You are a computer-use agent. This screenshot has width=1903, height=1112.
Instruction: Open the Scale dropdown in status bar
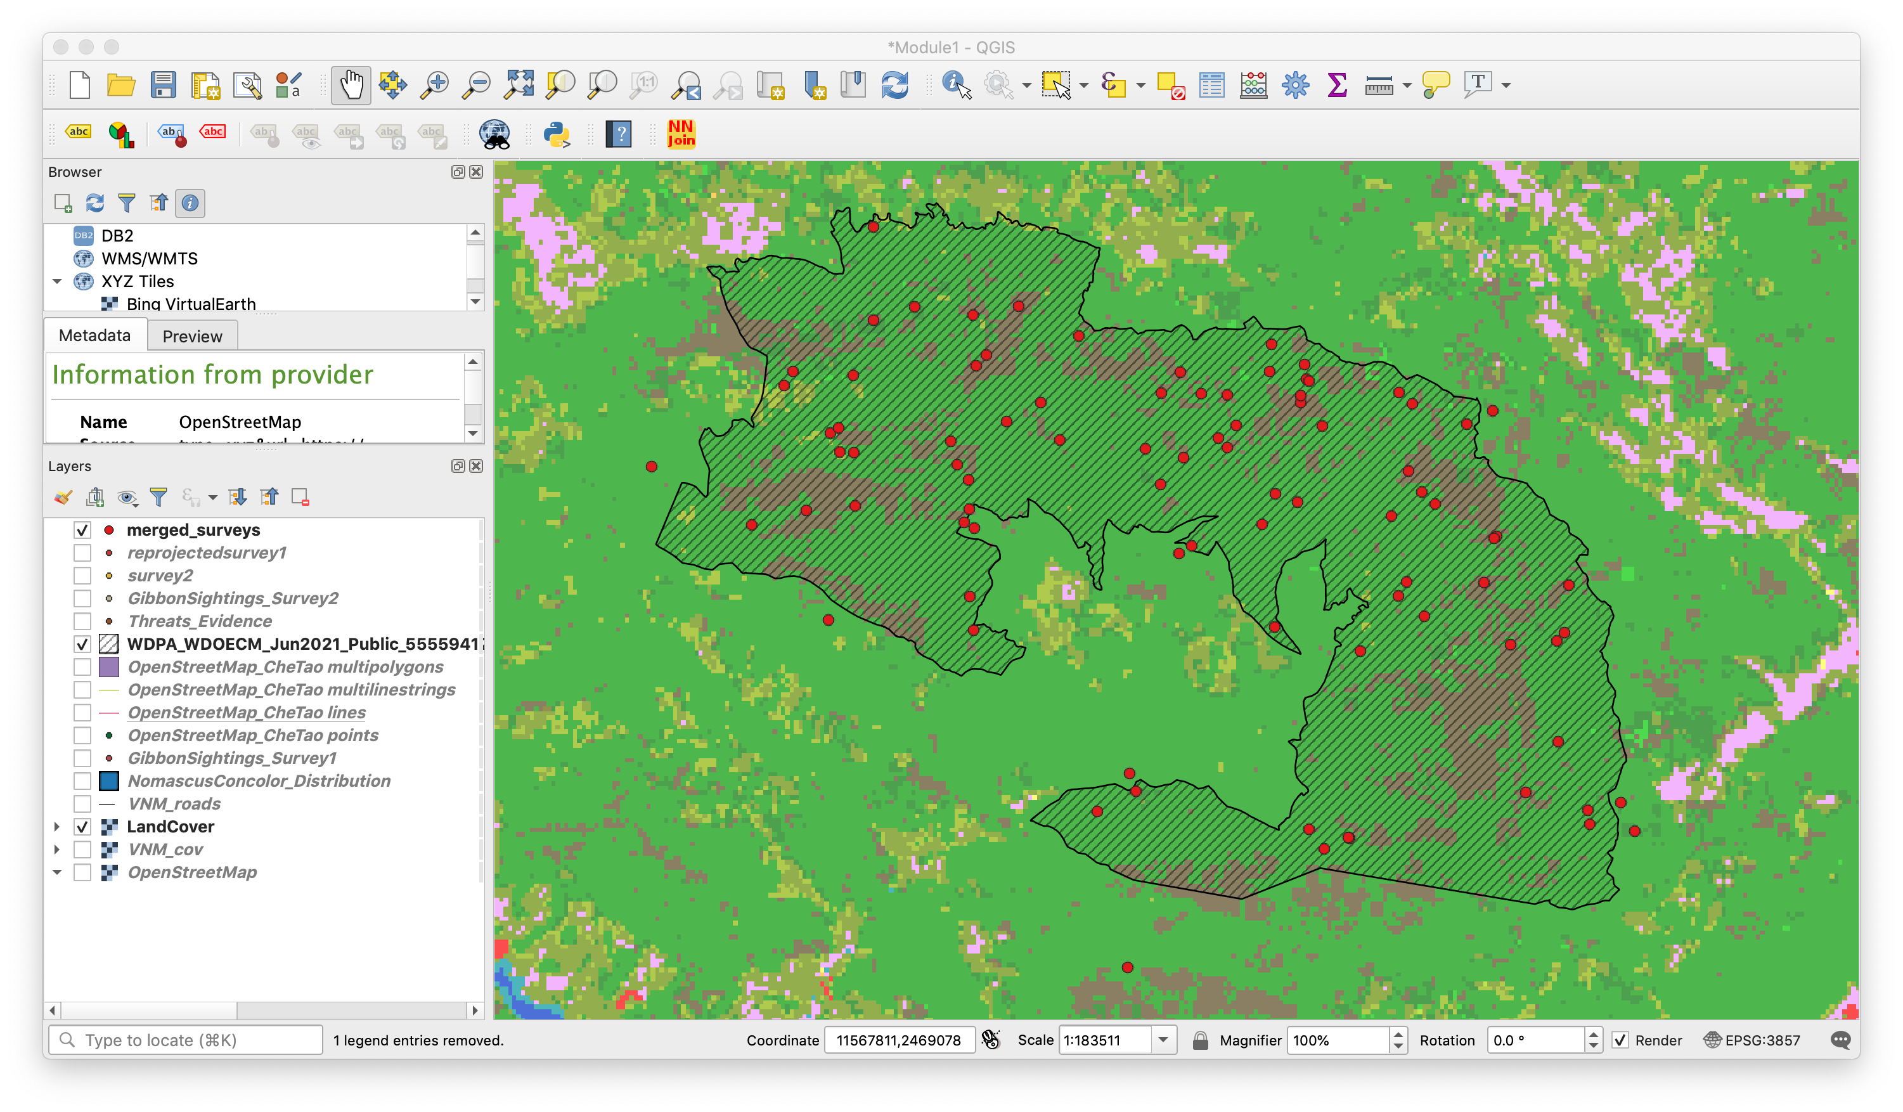1163,1040
